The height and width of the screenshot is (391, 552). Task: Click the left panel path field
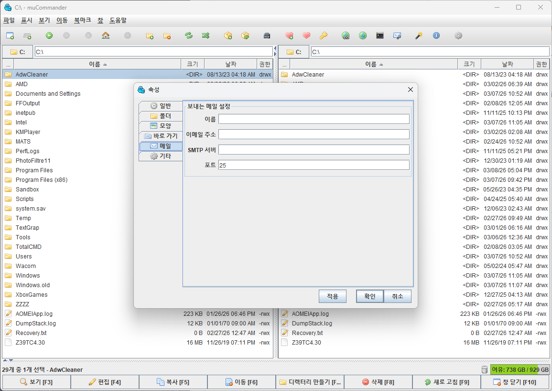tap(154, 52)
